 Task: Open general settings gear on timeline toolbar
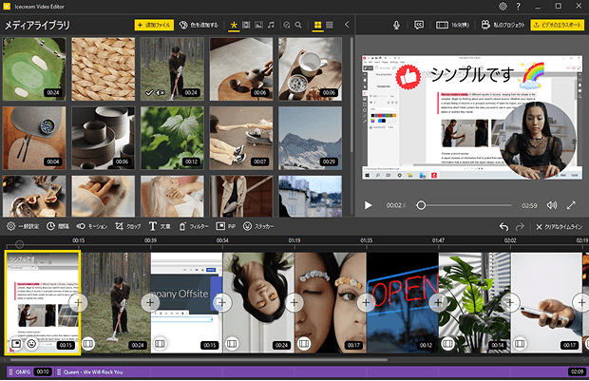(23, 226)
